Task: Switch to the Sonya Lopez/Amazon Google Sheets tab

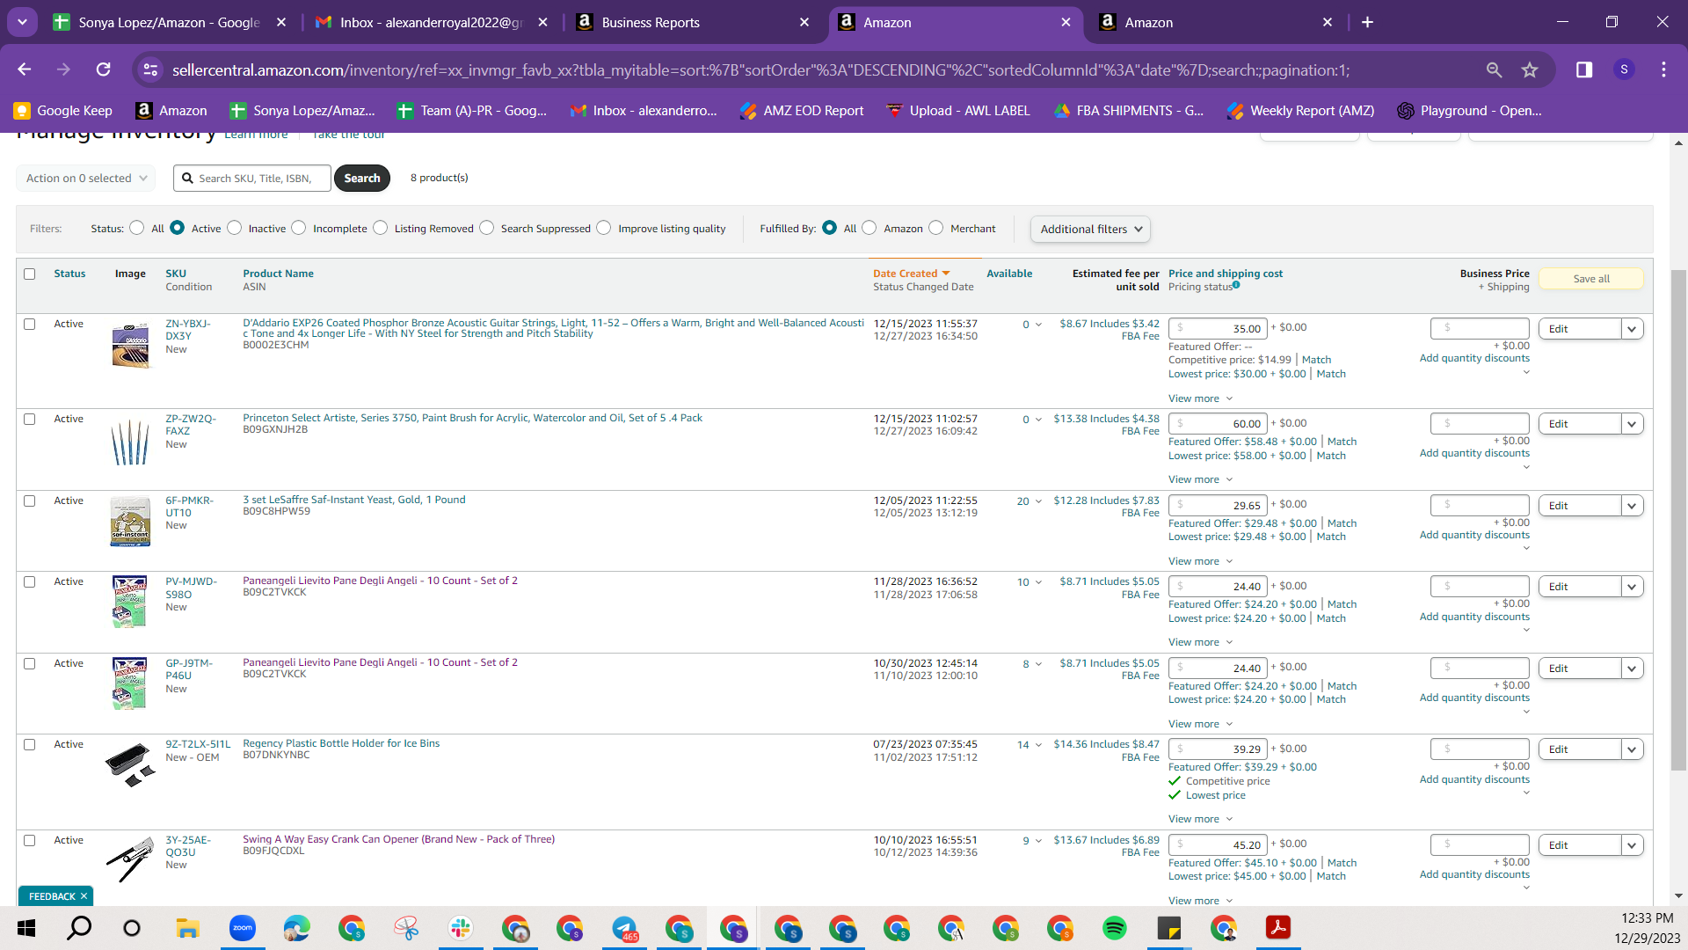Action: (x=169, y=22)
